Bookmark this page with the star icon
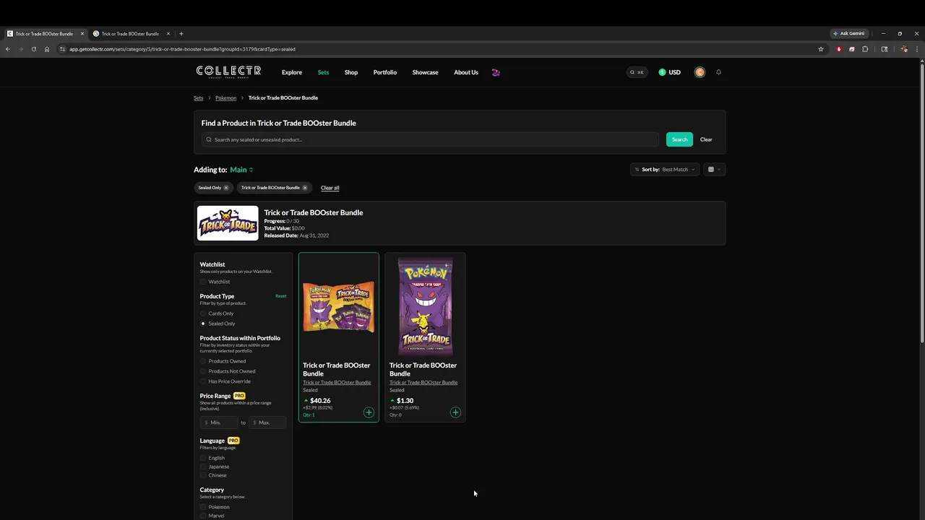The width and height of the screenshot is (925, 520). pyautogui.click(x=821, y=49)
